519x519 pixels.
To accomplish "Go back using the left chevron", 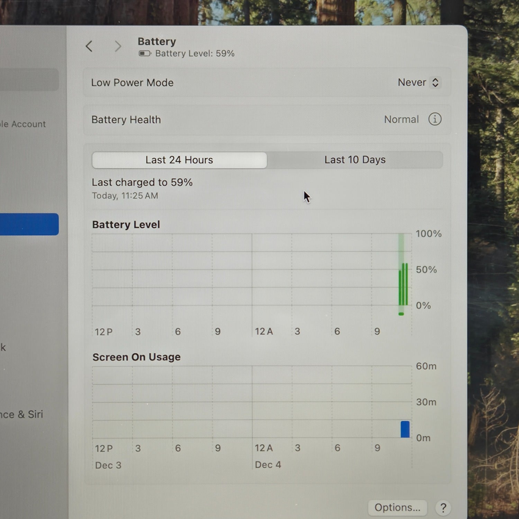I will [89, 46].
